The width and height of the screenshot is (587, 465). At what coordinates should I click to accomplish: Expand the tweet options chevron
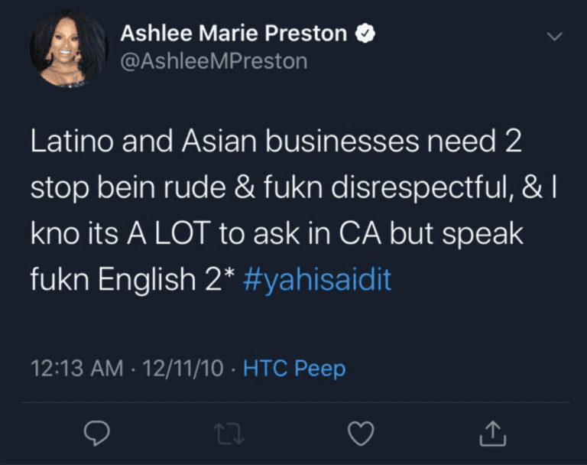pos(554,36)
